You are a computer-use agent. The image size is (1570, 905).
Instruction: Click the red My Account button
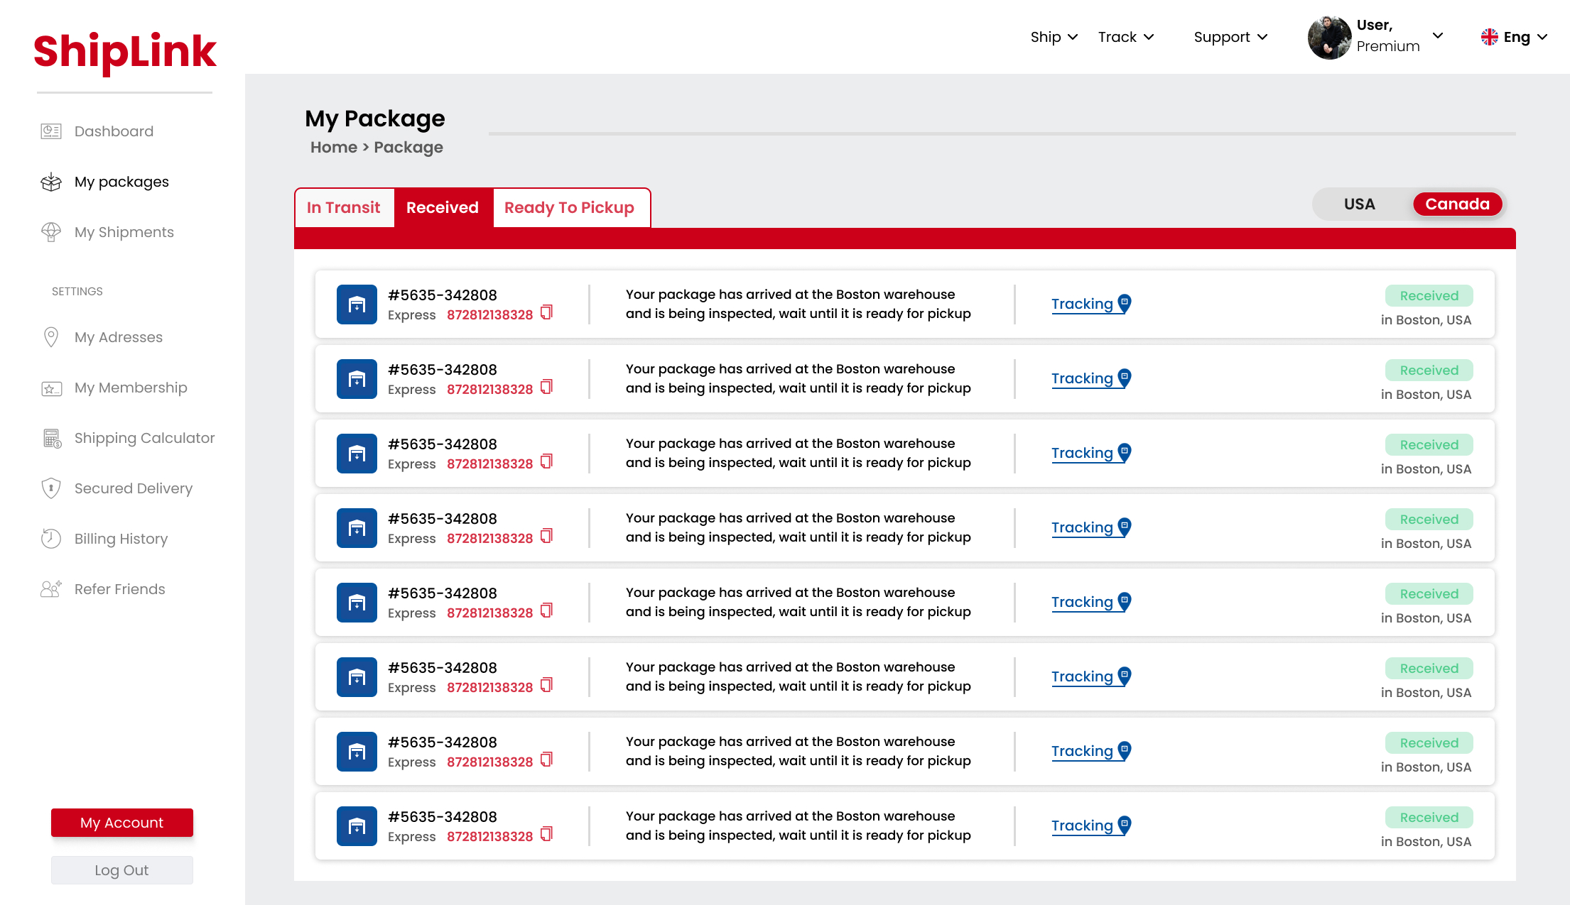pos(122,823)
